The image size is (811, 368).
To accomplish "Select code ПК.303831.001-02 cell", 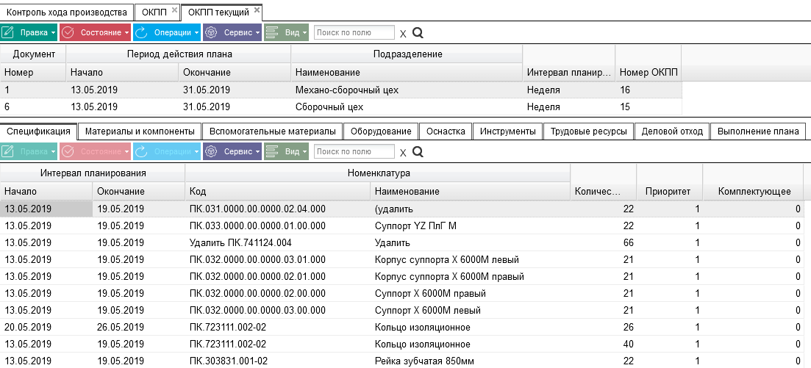I will point(277,361).
